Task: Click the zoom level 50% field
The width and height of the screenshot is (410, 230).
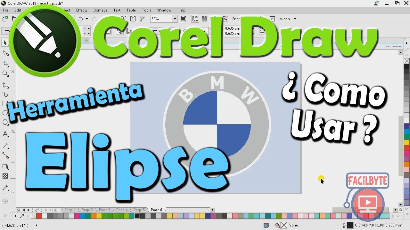Action: tap(161, 19)
